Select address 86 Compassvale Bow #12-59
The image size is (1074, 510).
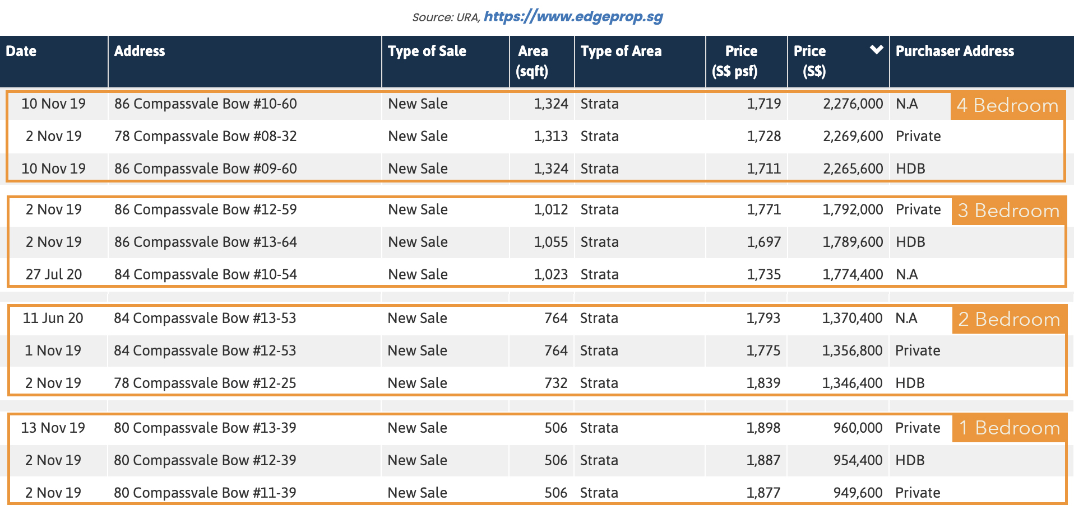206,209
